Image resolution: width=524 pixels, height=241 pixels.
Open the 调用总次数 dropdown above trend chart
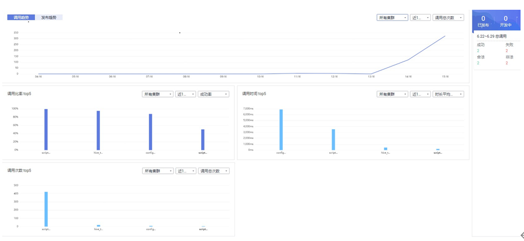click(448, 18)
